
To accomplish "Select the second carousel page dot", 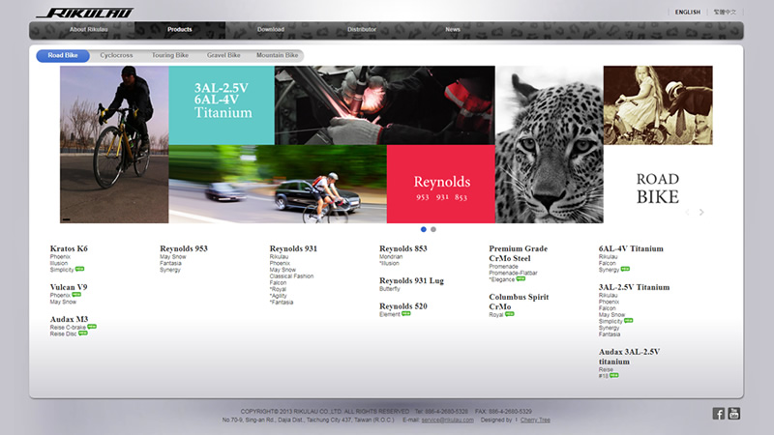I will [433, 229].
